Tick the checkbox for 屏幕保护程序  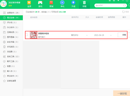[27, 35]
